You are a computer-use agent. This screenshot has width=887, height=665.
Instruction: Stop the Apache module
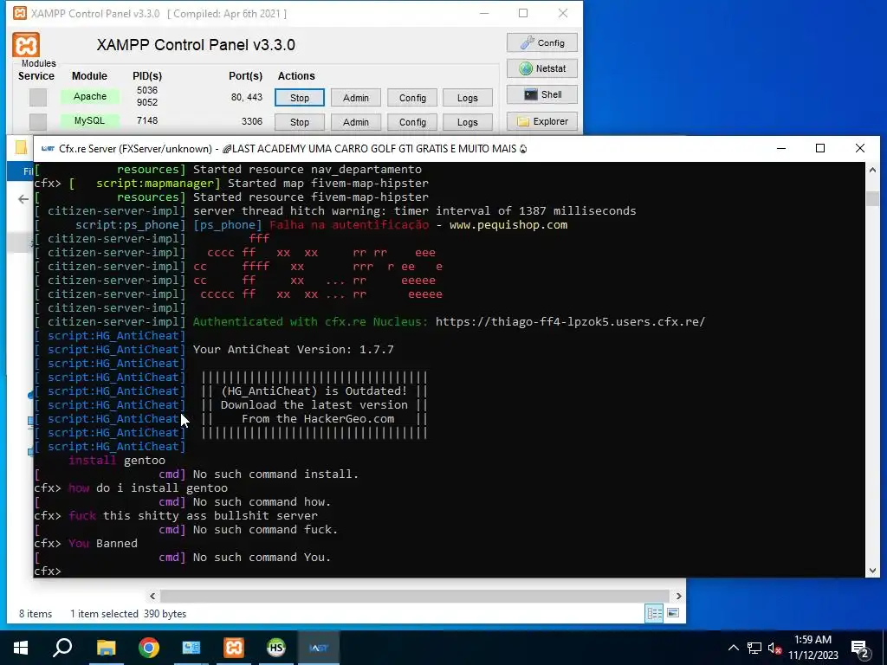click(299, 98)
